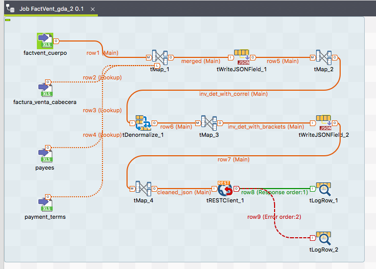376x269 pixels.
Task: Click the factura_venta_cabecera XLS icon
Action: [x=45, y=90]
